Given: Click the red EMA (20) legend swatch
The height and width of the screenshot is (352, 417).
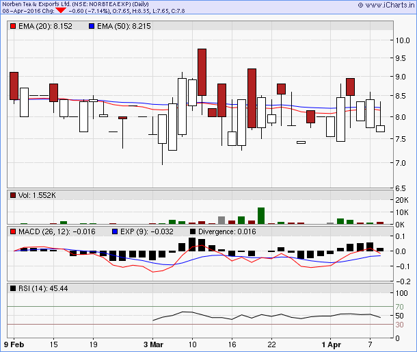Looking at the screenshot, I should [x=13, y=26].
